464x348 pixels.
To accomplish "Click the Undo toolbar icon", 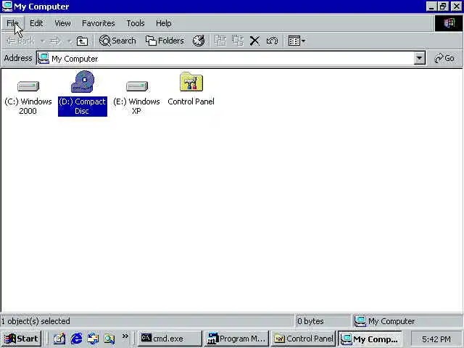I will 272,41.
